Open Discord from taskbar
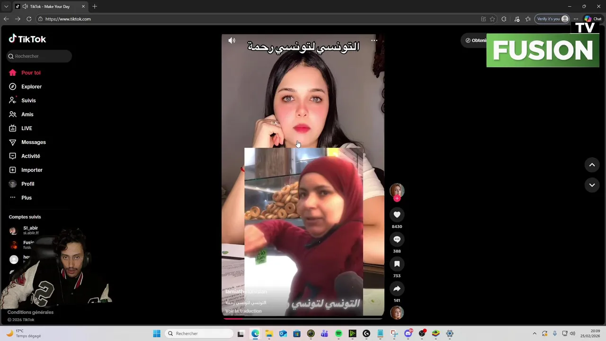Viewport: 606px width, 341px height. pyautogui.click(x=408, y=333)
